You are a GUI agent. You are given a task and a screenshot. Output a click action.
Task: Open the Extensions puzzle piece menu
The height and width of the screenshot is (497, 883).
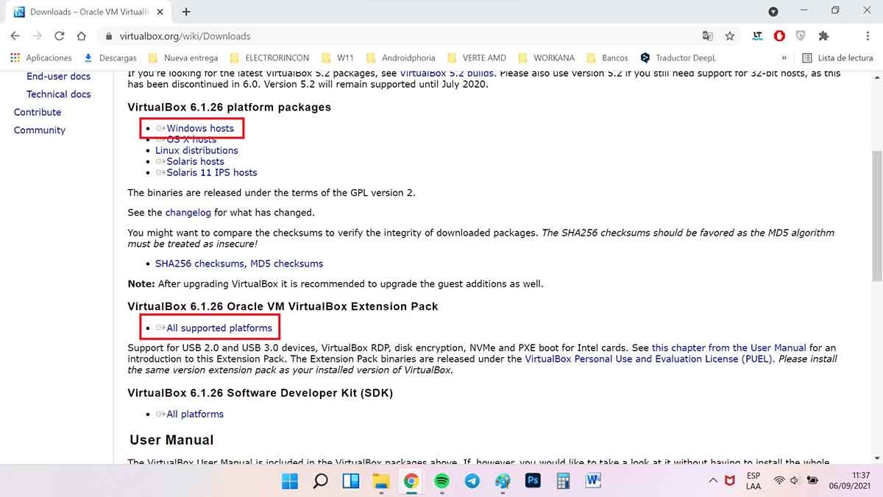[823, 36]
